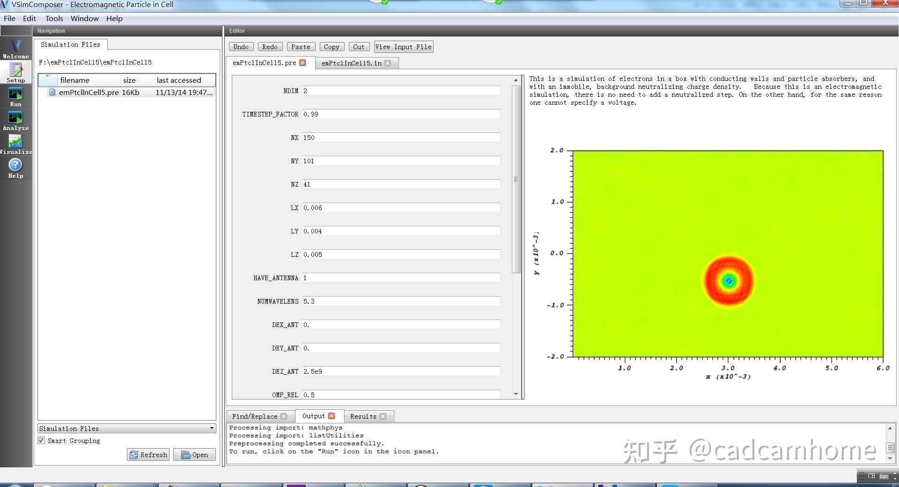Switch to the Visualize panel
This screenshot has width=899, height=487.
pos(15,143)
